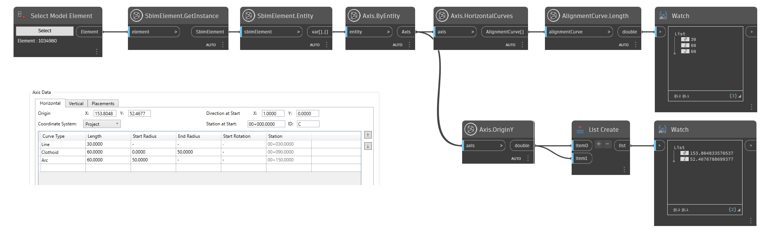
Task: Expand the entity input port chevron
Action: coord(388,32)
